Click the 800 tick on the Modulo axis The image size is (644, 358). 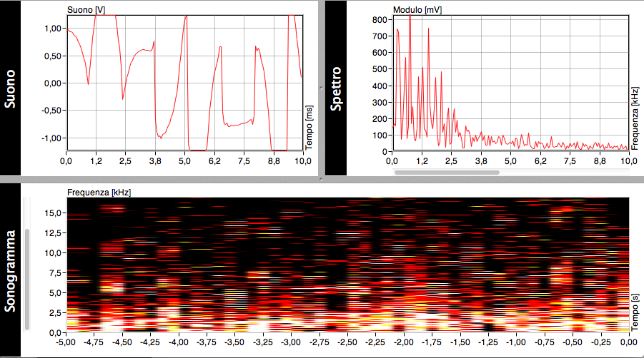coord(379,19)
